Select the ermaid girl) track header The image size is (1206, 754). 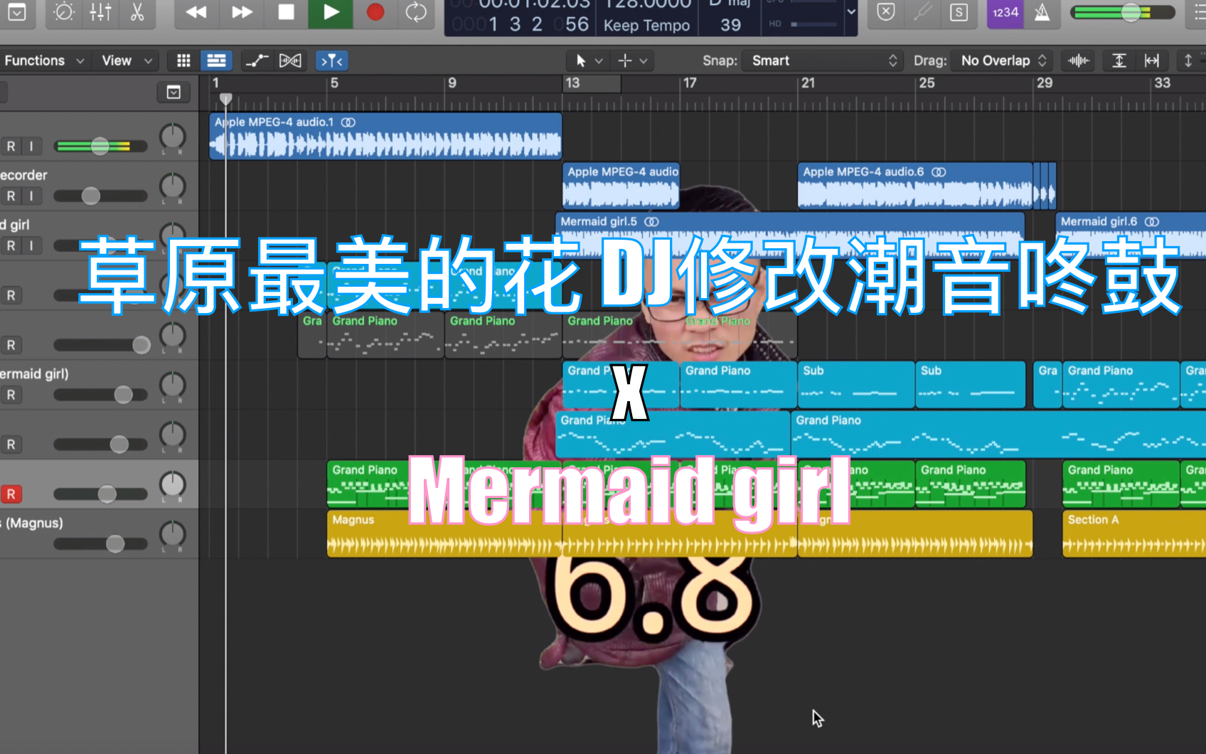99,384
